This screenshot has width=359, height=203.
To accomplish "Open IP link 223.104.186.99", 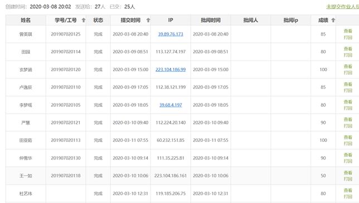I will click(171, 70).
